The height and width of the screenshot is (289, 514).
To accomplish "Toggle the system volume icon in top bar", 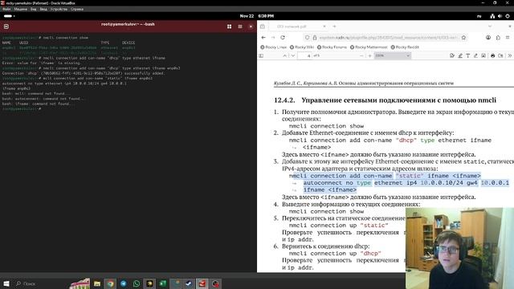I will 500,16.
